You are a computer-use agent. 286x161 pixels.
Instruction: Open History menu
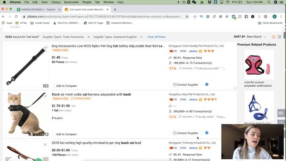(55, 2)
